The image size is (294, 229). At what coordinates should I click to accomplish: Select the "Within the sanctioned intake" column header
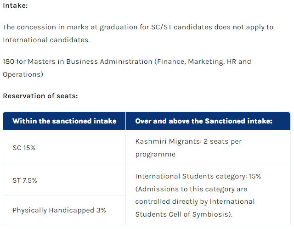click(x=64, y=121)
